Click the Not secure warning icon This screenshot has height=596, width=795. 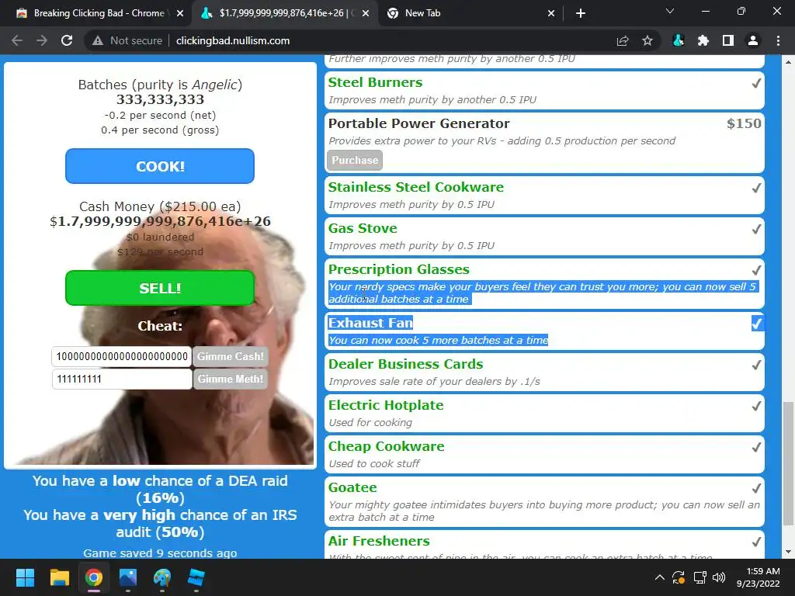point(97,40)
